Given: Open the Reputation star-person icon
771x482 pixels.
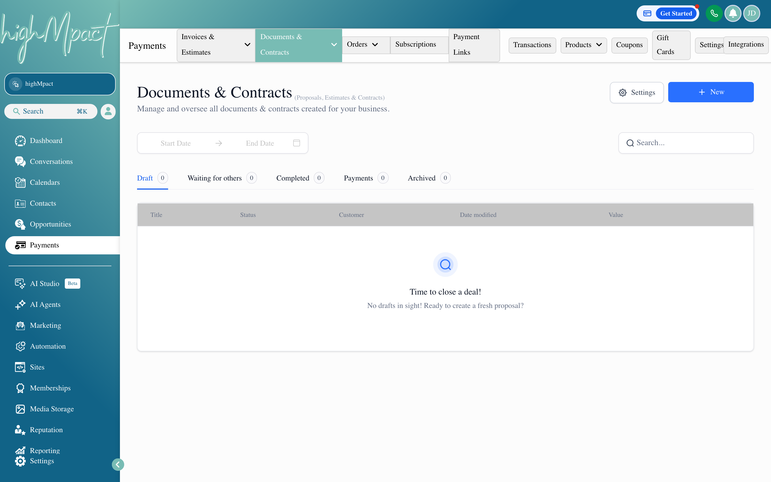Looking at the screenshot, I should click(20, 430).
